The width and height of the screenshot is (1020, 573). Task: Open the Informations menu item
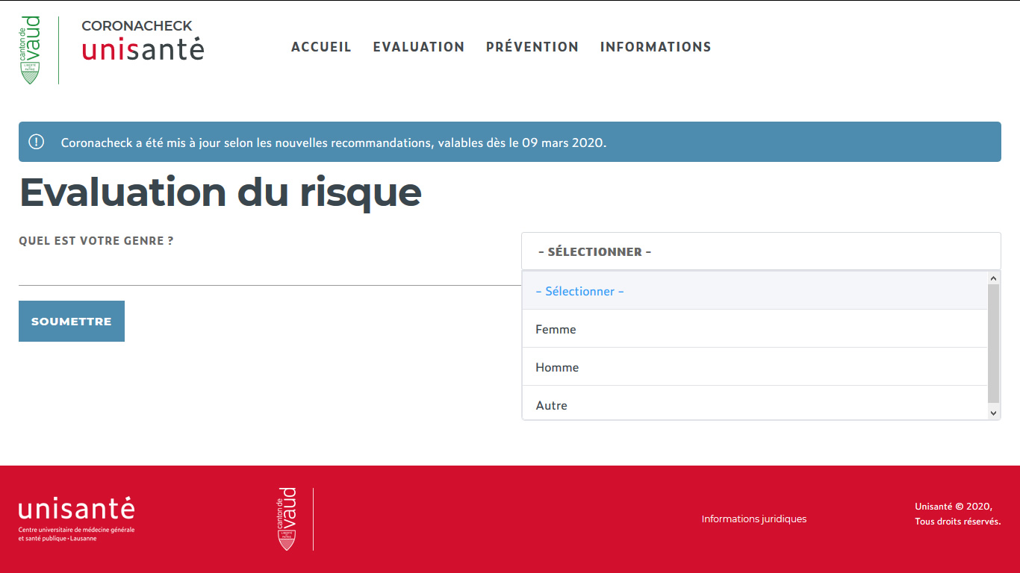pyautogui.click(x=655, y=47)
